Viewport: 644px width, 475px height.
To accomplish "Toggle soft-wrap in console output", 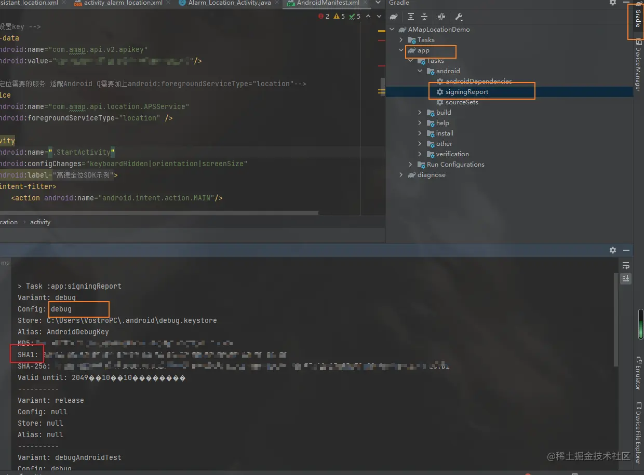I will pyautogui.click(x=626, y=266).
